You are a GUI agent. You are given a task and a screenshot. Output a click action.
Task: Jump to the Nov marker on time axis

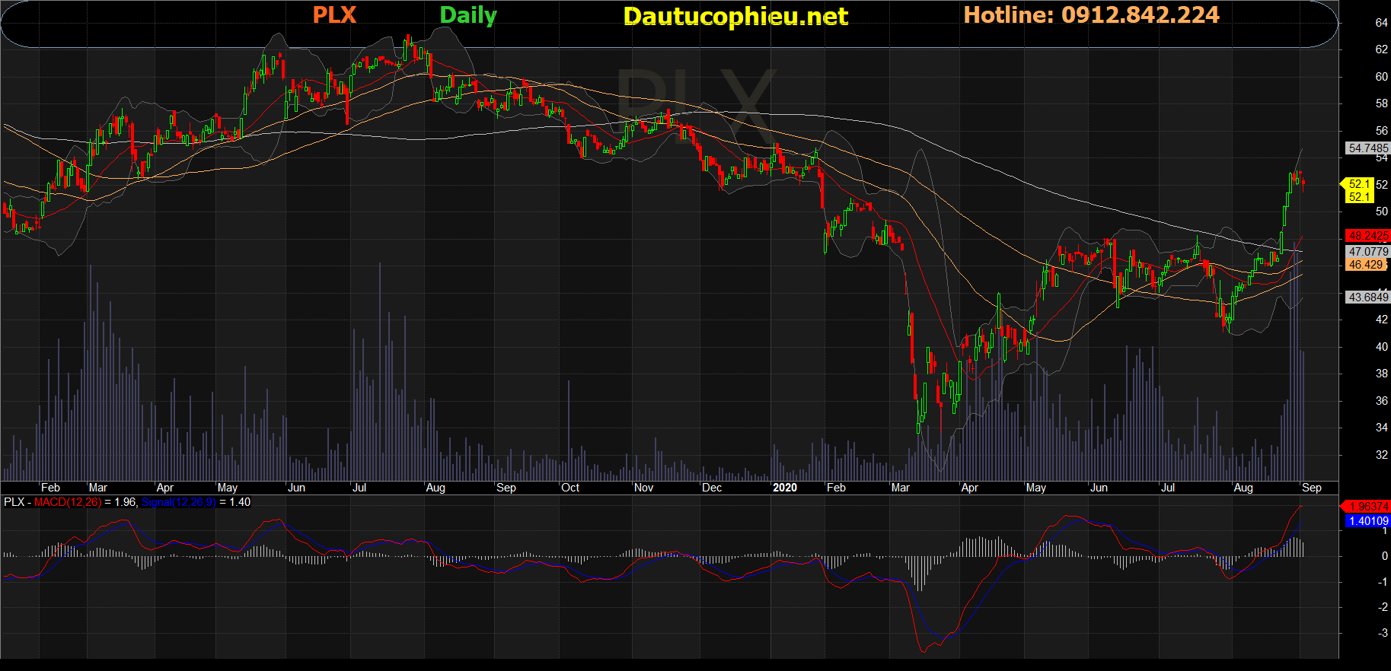[x=643, y=488]
